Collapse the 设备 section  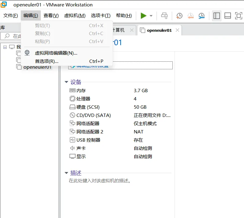[66, 82]
